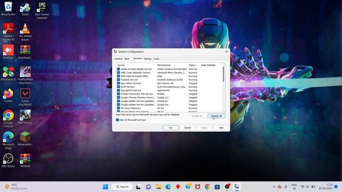Open Microsoft Edge from the taskbar
342x192 pixels.
(168, 187)
